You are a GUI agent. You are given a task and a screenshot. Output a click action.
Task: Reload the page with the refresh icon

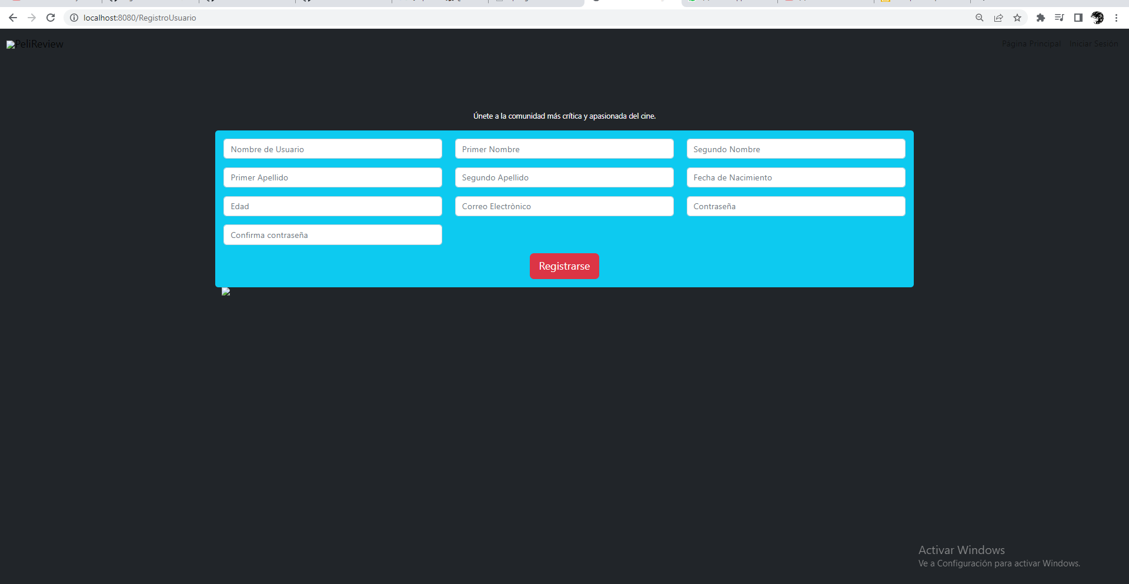(x=51, y=18)
